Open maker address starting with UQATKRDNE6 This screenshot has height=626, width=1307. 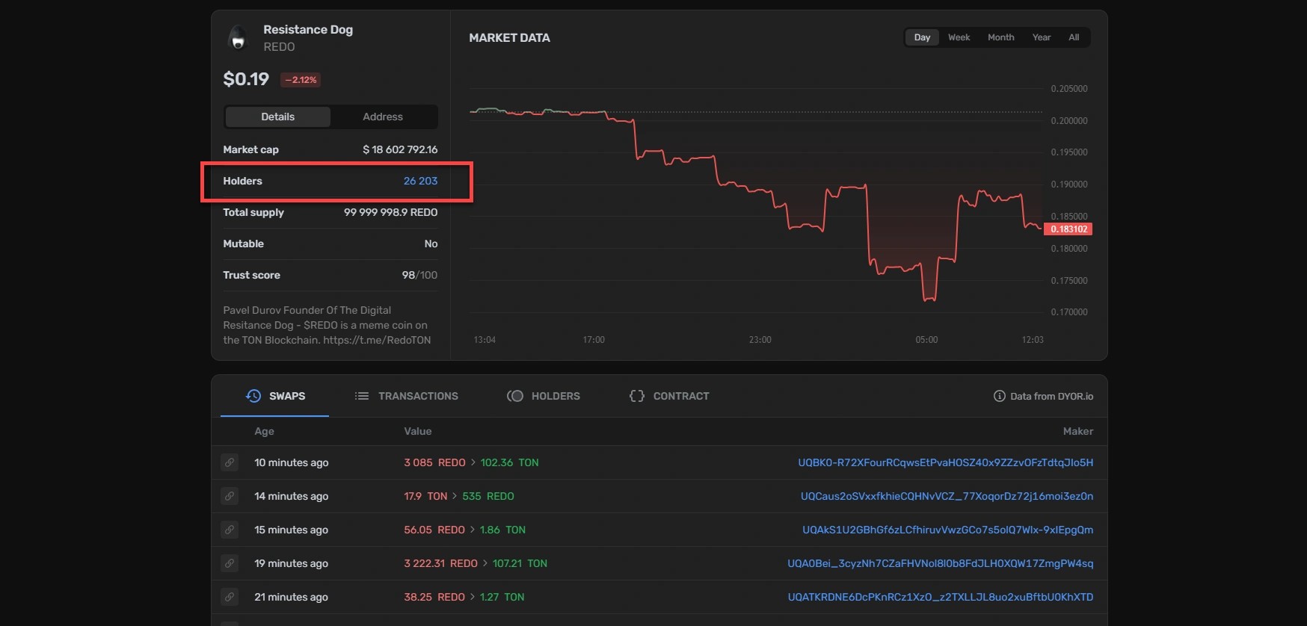(x=940, y=597)
